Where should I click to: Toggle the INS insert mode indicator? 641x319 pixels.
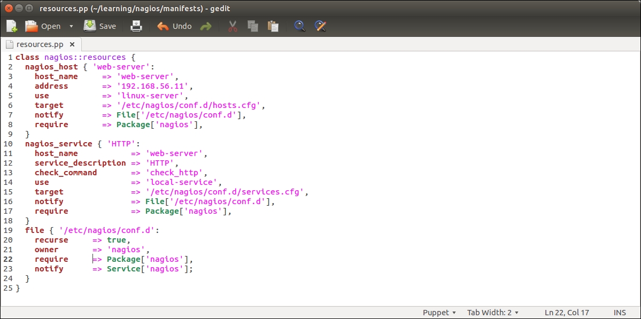tap(620, 313)
